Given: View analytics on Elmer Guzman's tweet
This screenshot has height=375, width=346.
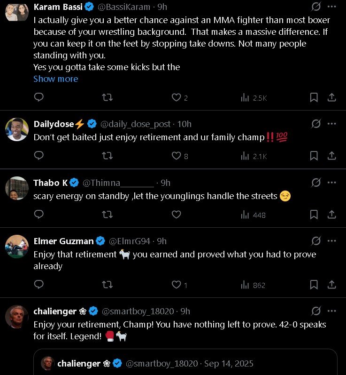Looking at the screenshot, I should pos(253,285).
